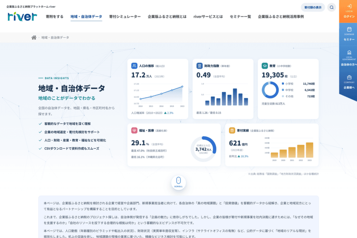
Task: Click 11,746校 elementary school count
Action: coord(309,84)
